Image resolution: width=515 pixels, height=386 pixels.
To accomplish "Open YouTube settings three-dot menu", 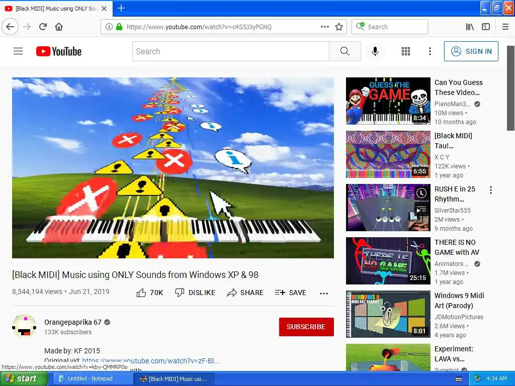I will [x=430, y=51].
